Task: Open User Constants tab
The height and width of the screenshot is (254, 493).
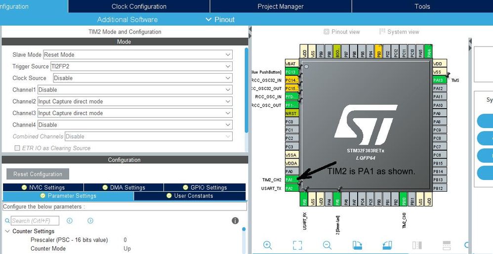Action: pos(190,196)
